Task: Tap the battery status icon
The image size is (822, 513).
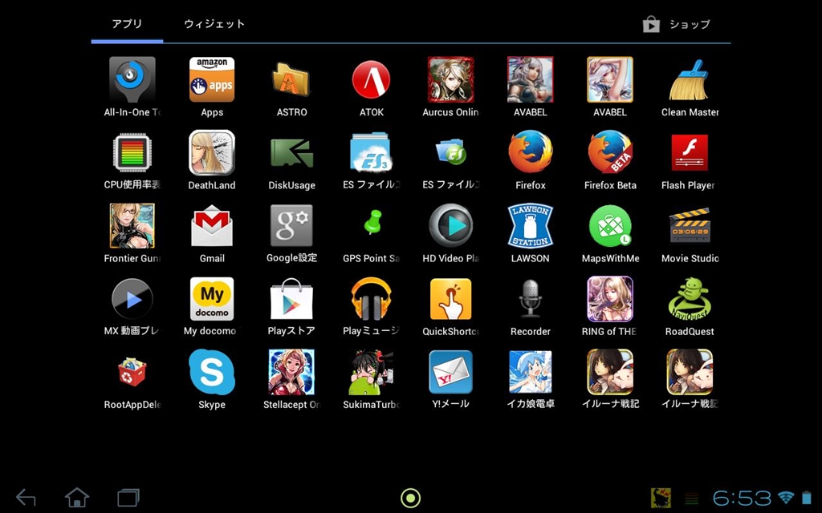Action: coord(806,497)
